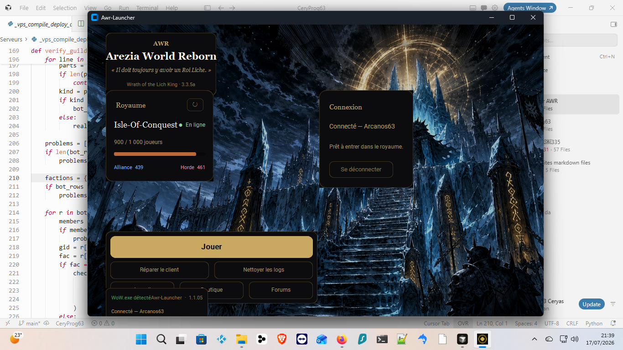Open the File menu in editor
Image resolution: width=623 pixels, height=350 pixels.
tap(24, 8)
